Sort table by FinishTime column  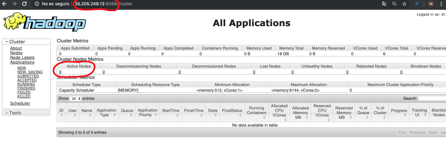point(194,113)
